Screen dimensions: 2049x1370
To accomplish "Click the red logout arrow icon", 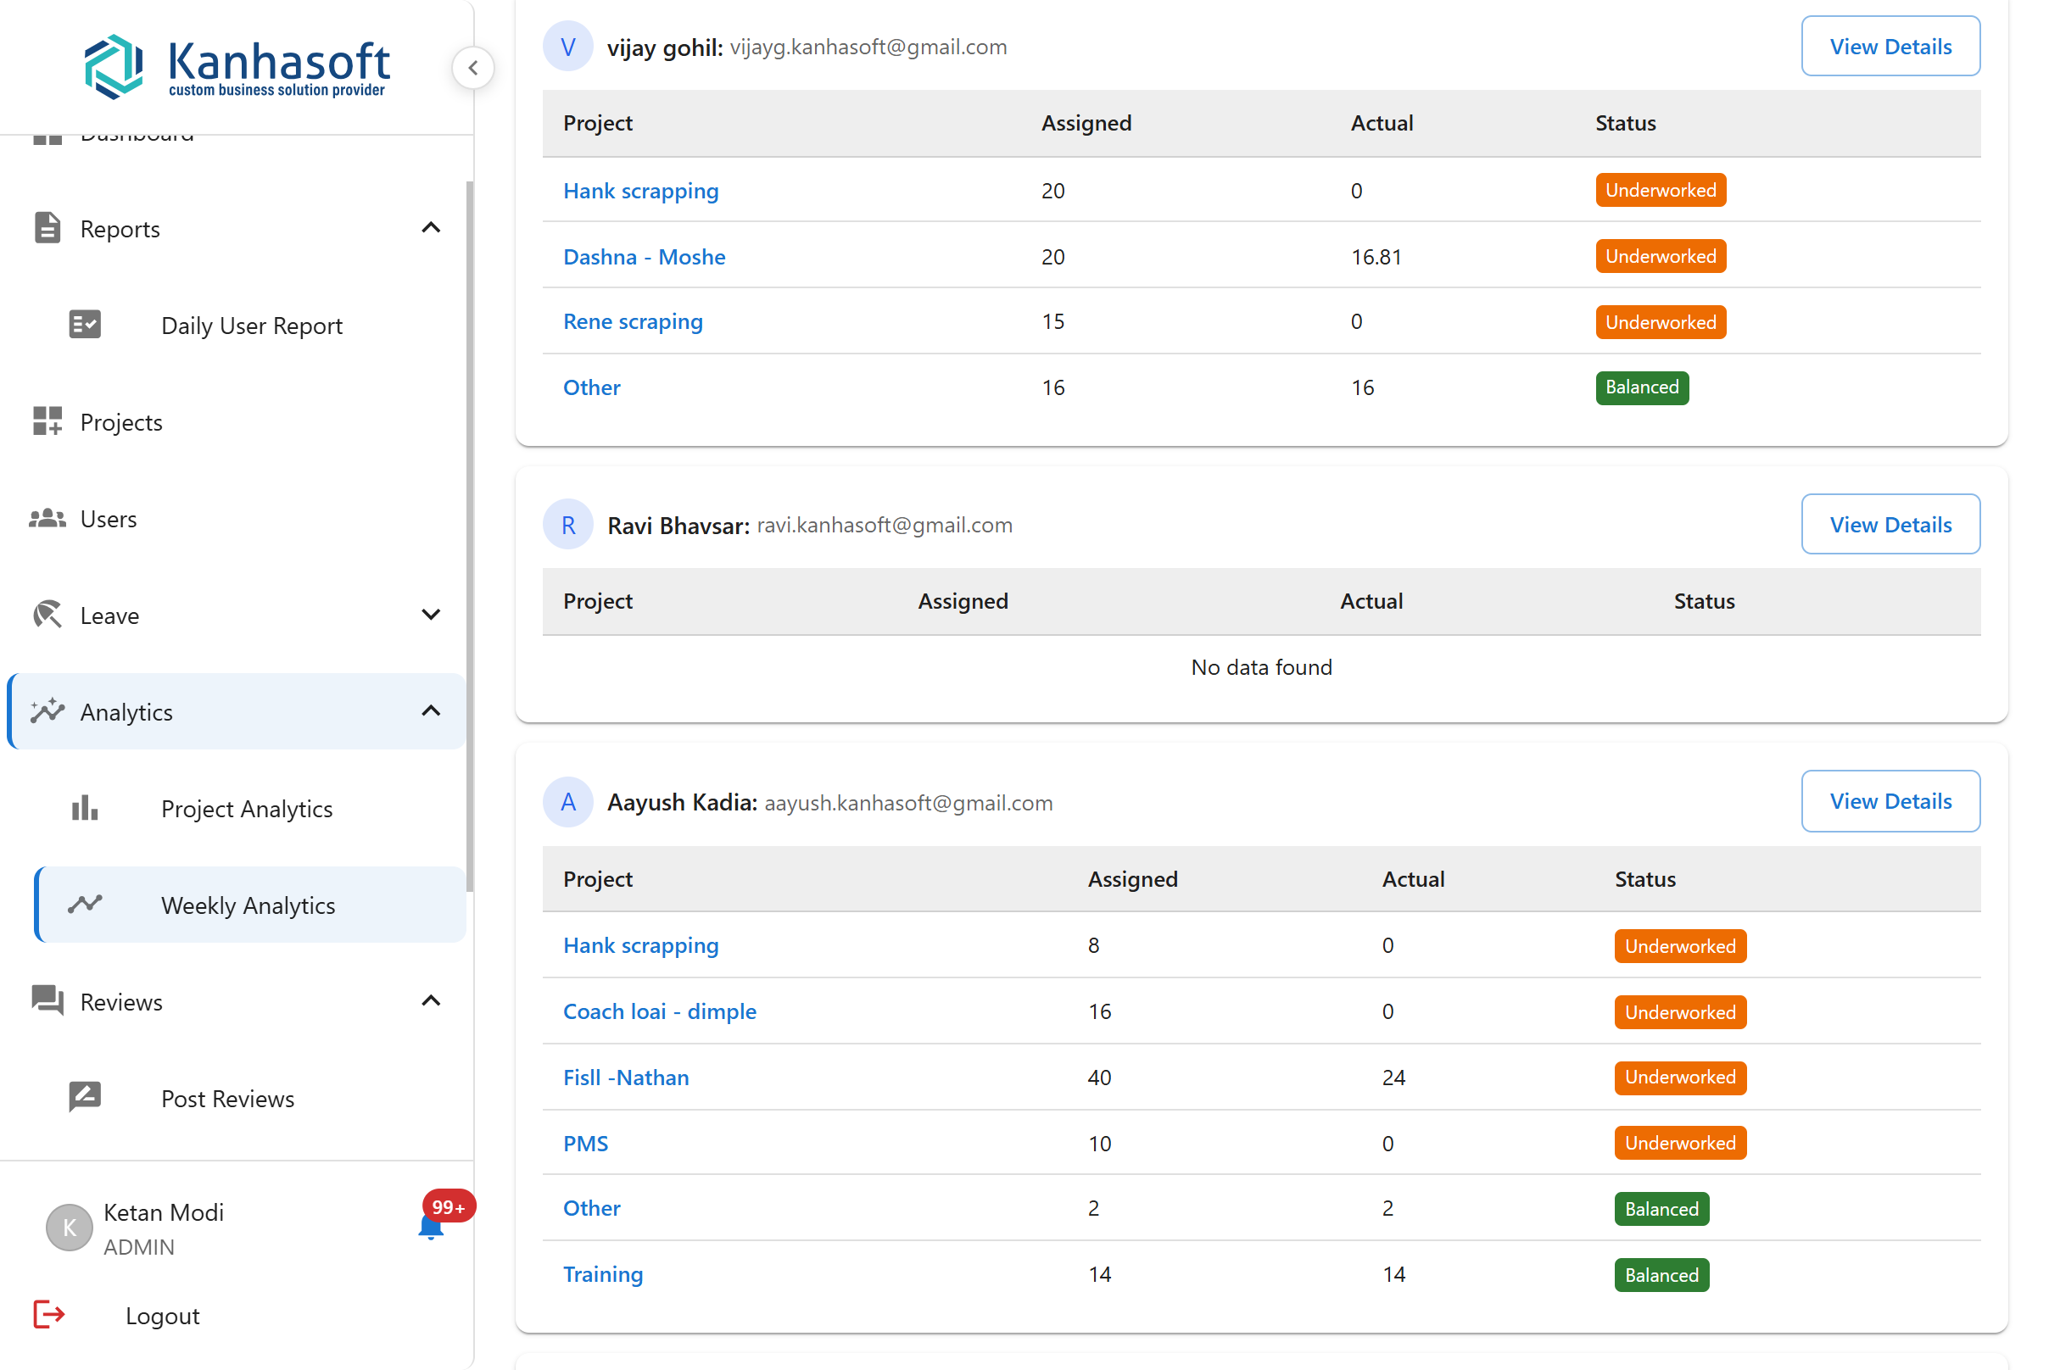I will pos(49,1314).
